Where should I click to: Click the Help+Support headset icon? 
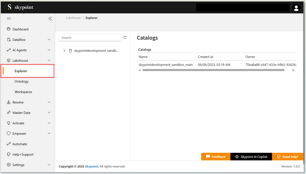[9, 154]
